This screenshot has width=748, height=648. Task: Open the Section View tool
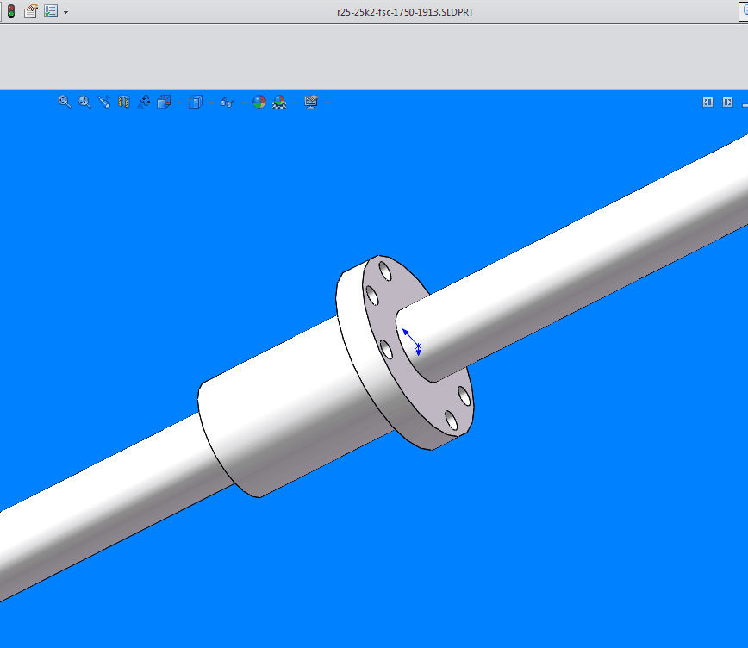pos(123,102)
